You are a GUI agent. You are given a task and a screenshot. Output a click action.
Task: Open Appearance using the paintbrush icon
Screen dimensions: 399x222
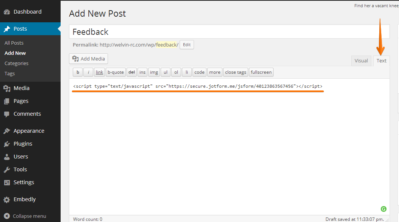tap(7, 131)
